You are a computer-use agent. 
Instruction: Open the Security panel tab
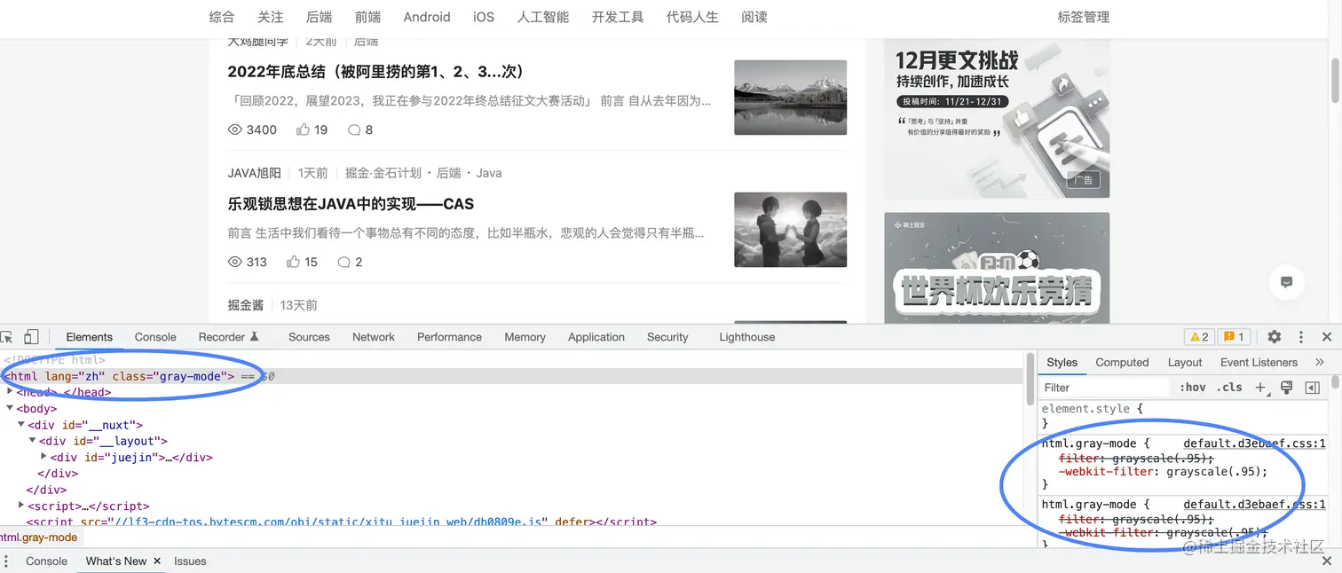pyautogui.click(x=667, y=337)
